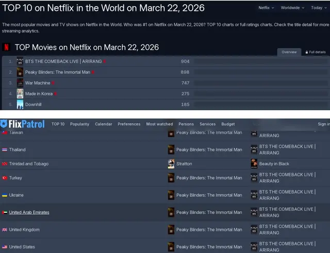Open Peaky Blinders poster in Thailand row

coord(171,150)
